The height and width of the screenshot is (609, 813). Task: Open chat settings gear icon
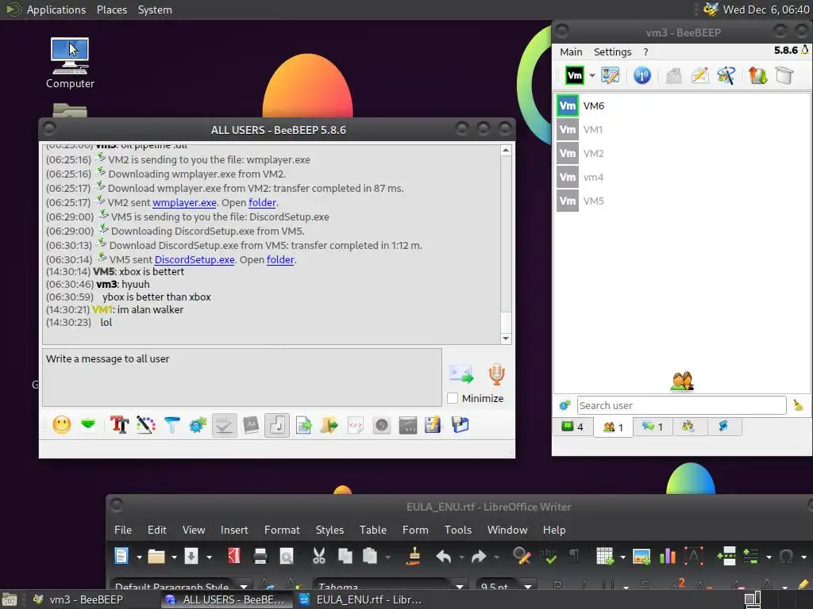click(198, 425)
